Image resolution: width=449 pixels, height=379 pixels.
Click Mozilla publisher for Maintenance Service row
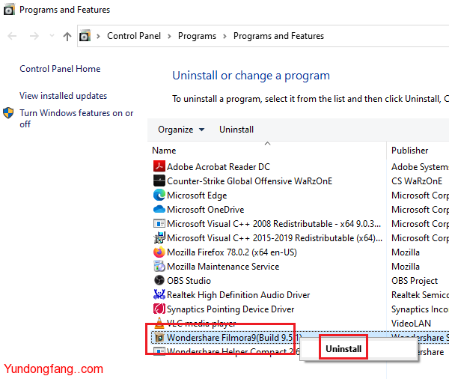(x=405, y=267)
